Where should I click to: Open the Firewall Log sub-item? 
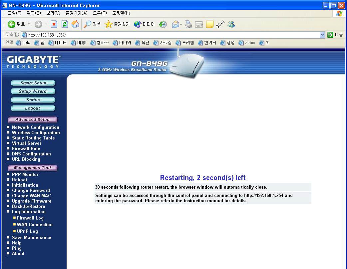click(x=30, y=218)
